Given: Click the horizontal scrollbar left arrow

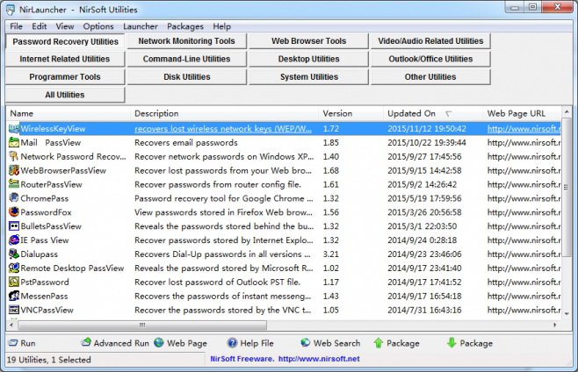Looking at the screenshot, I should [11, 325].
